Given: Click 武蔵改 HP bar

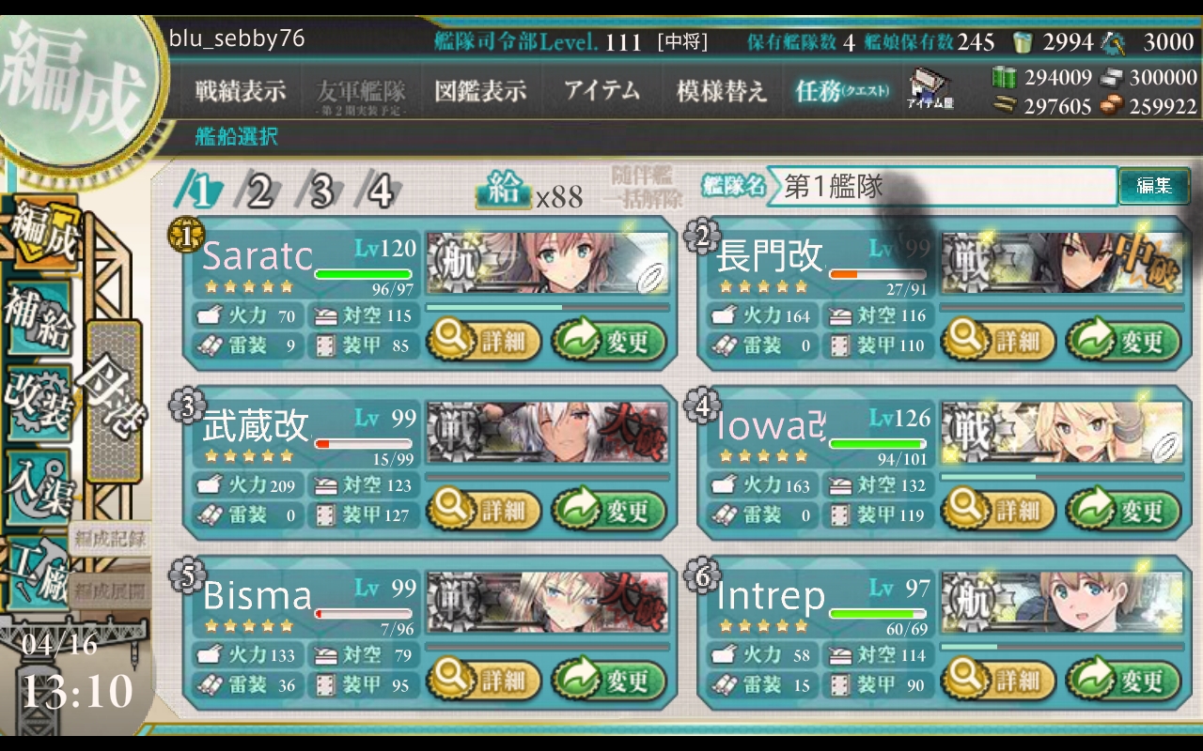Looking at the screenshot, I should coord(363,443).
